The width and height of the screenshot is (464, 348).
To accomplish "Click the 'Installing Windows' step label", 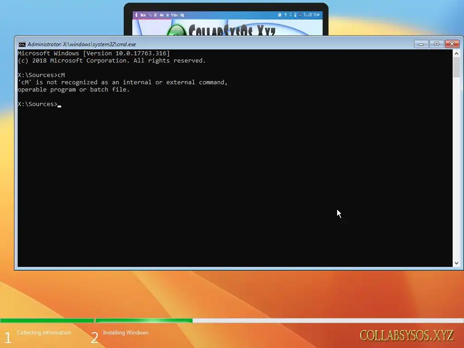I will (x=126, y=333).
